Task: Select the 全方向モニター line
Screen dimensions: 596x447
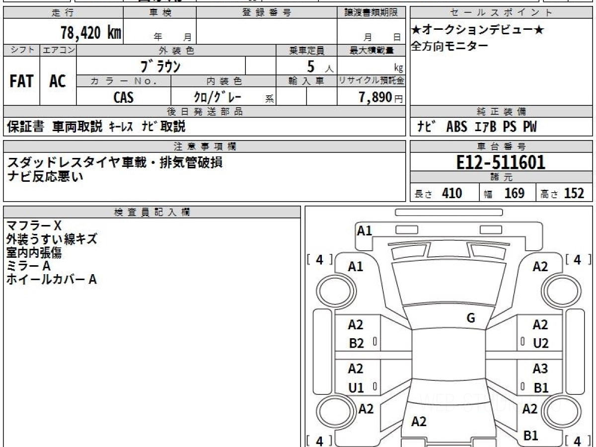Action: 450,46
